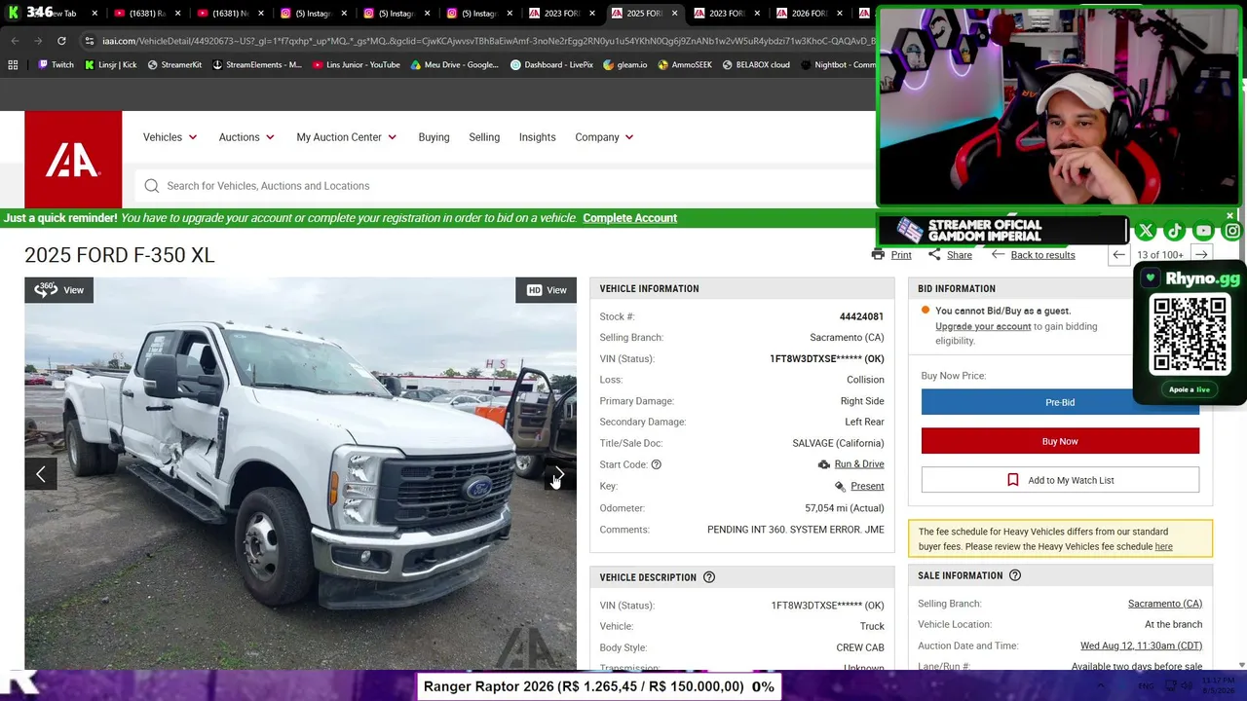Viewport: 1247px width, 701px height.
Task: Open the HD View of the photo
Action: [x=546, y=290]
